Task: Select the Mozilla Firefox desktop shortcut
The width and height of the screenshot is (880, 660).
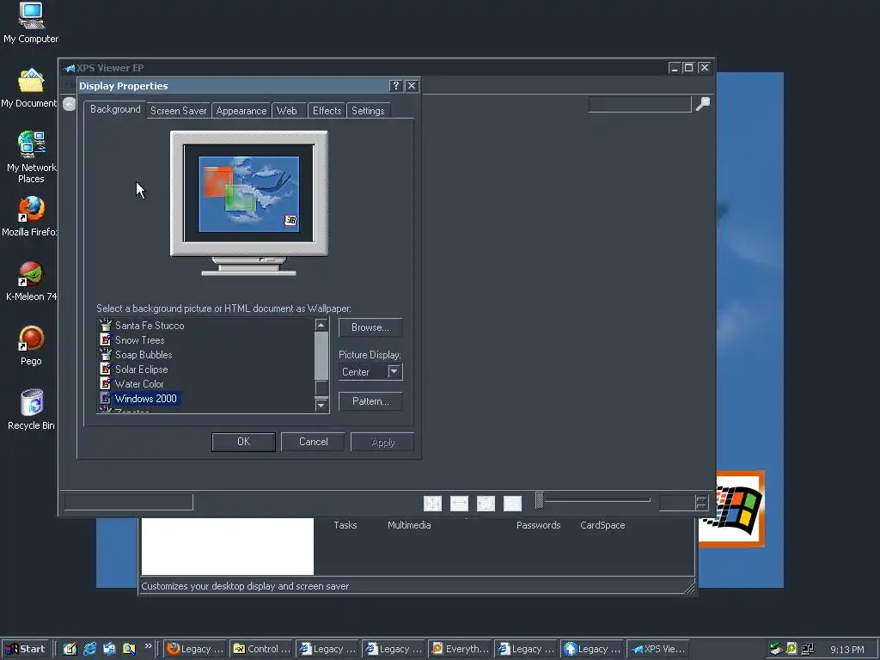Action: click(29, 216)
